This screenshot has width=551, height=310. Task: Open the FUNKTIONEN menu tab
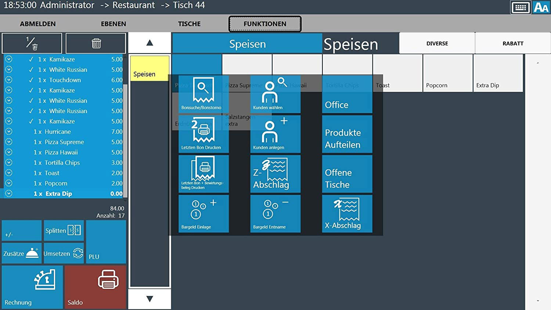[265, 24]
